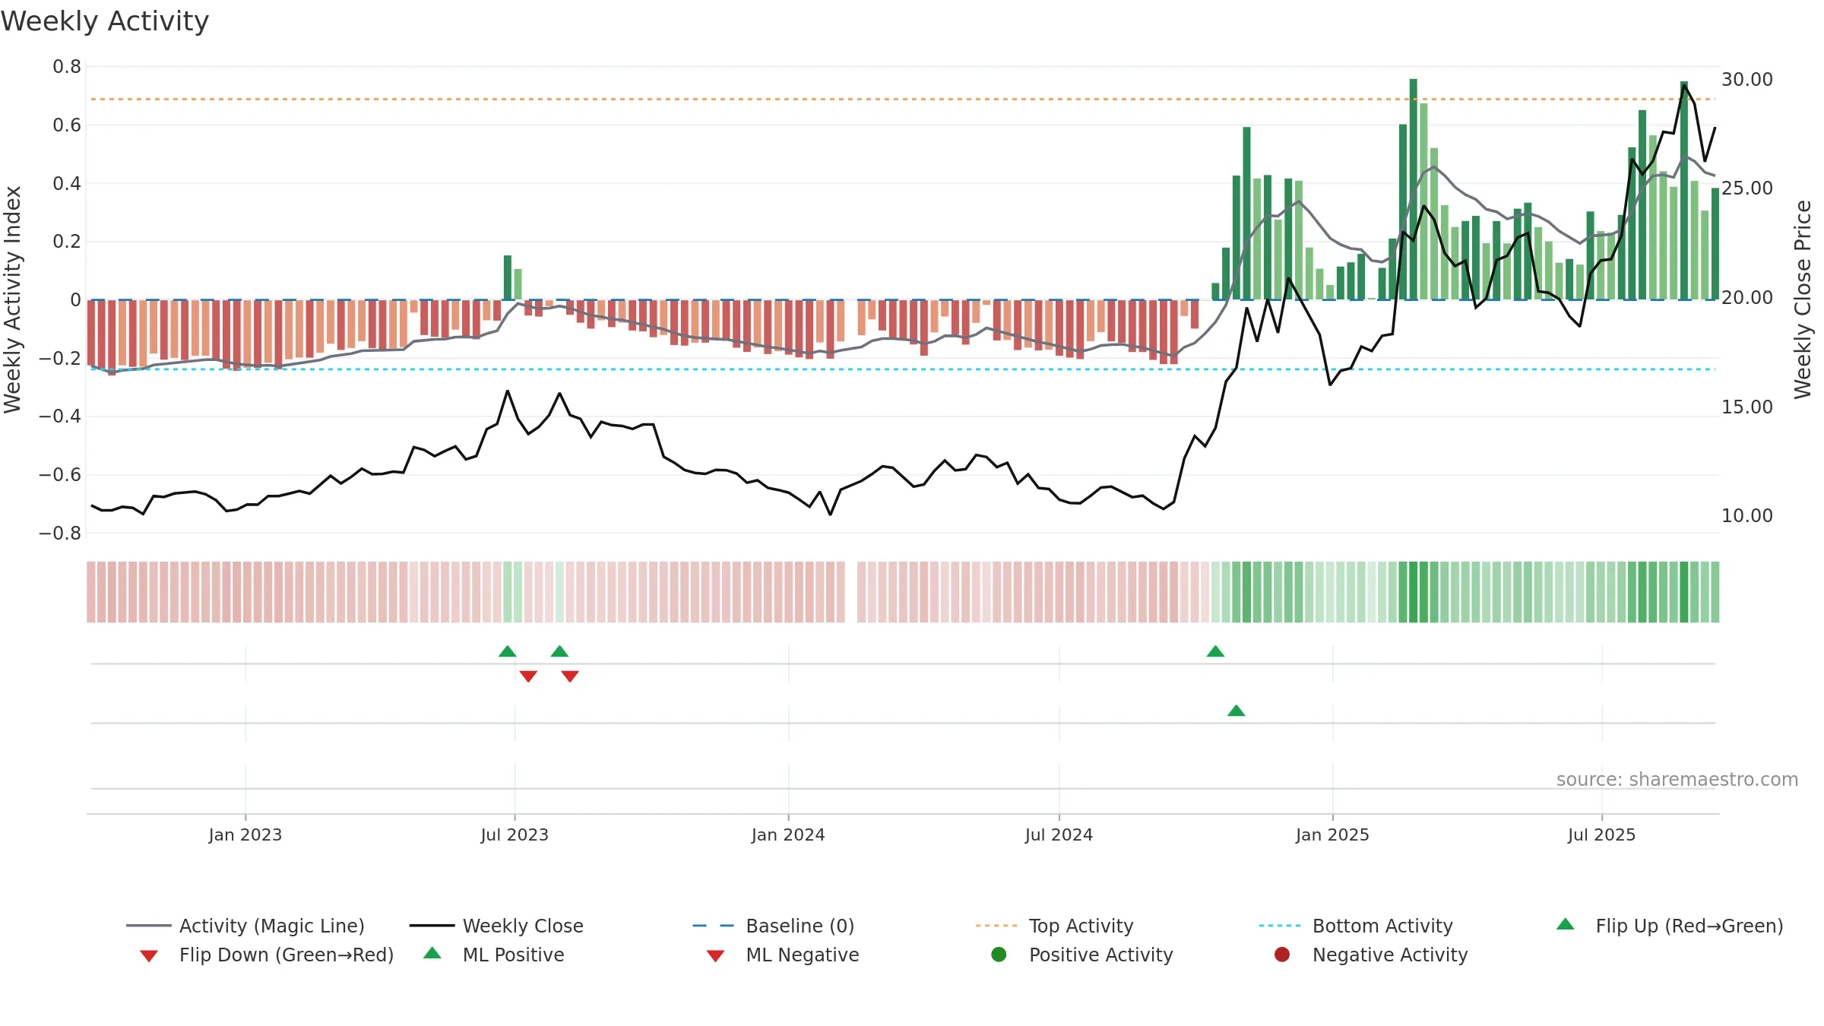Image resolution: width=1824 pixels, height=1026 pixels.
Task: Click the orange dotted Top Activity threshold line
Action: [903, 99]
